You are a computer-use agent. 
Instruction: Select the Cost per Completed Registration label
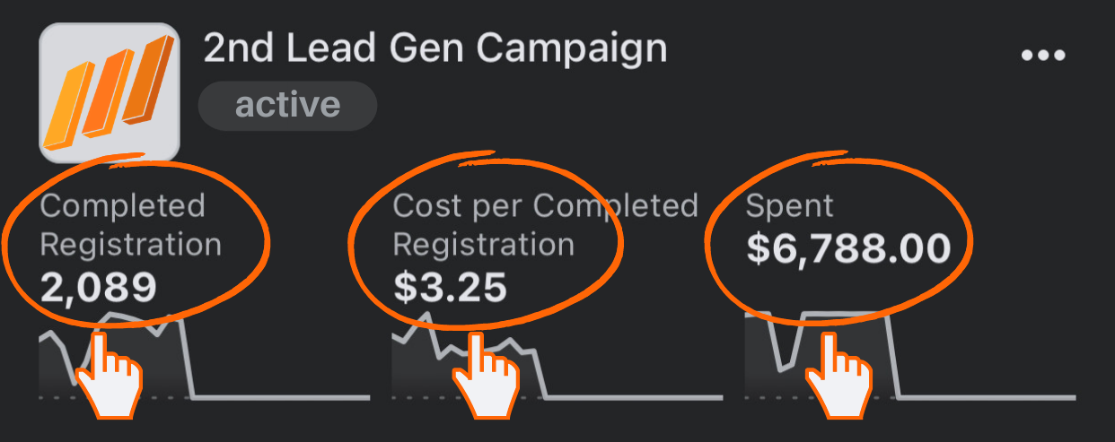point(545,224)
